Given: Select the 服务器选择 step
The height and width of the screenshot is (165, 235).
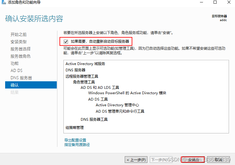Looking at the screenshot, I should (x=21, y=49).
